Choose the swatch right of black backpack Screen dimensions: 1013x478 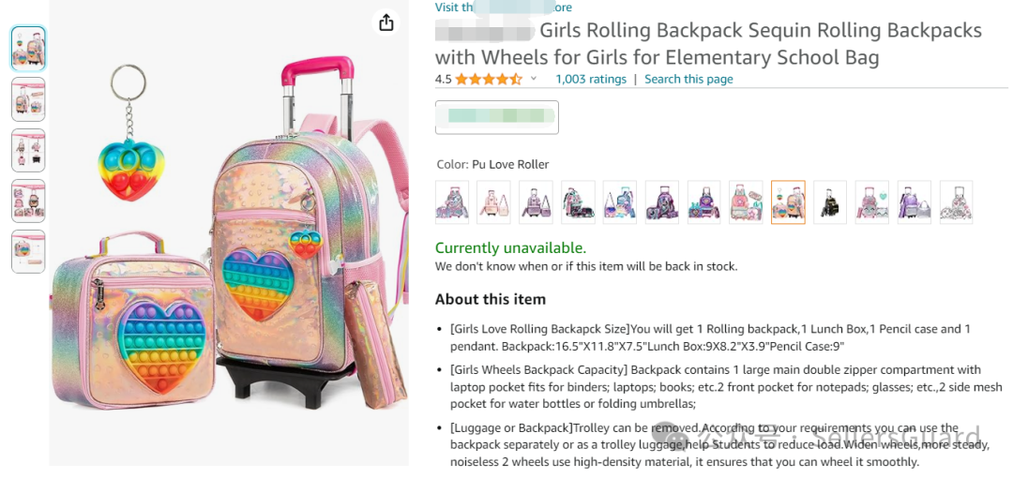pyautogui.click(x=872, y=202)
